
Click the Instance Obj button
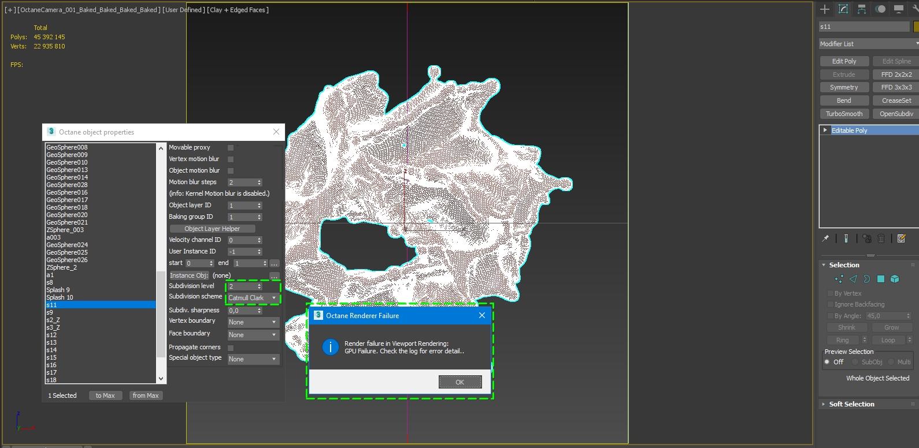[189, 275]
